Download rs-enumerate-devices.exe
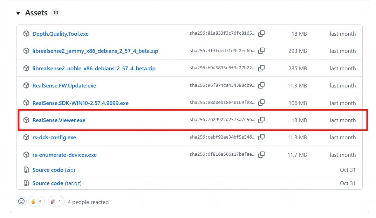This screenshot has height=218, width=376. point(64,155)
